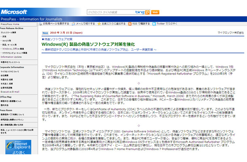Click the orange Web button

(x=155, y=12)
